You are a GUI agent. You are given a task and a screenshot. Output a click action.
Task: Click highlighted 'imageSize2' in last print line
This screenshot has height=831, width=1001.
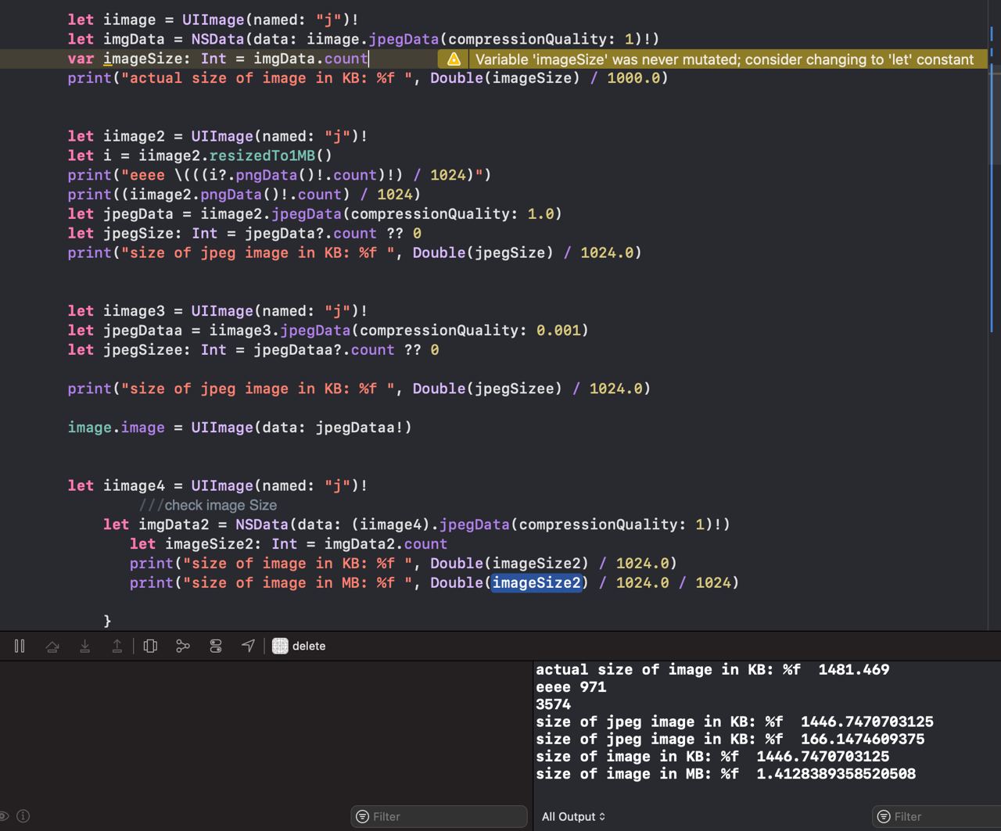click(536, 582)
